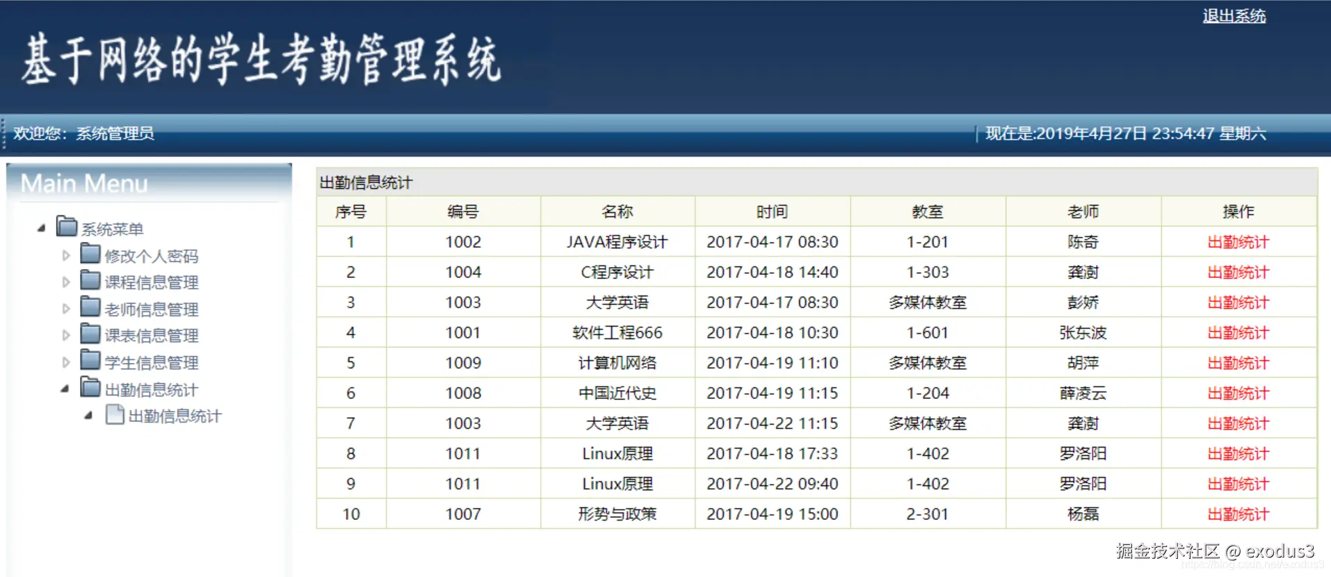This screenshot has width=1331, height=577.
Task: Open 出勤统计 for 形势与政策 row
Action: (x=1238, y=514)
